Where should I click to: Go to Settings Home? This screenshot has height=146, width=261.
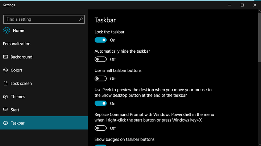tap(44, 31)
